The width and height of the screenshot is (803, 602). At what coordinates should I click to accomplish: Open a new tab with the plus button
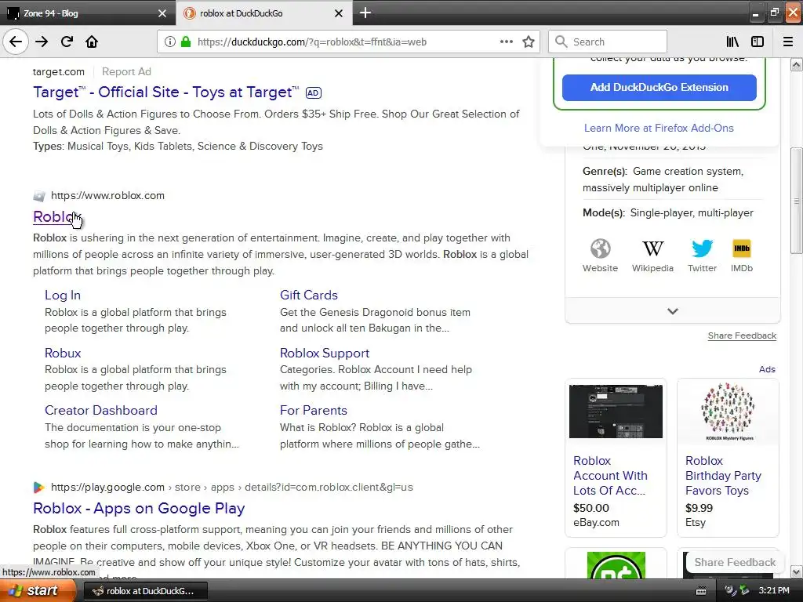pyautogui.click(x=365, y=13)
